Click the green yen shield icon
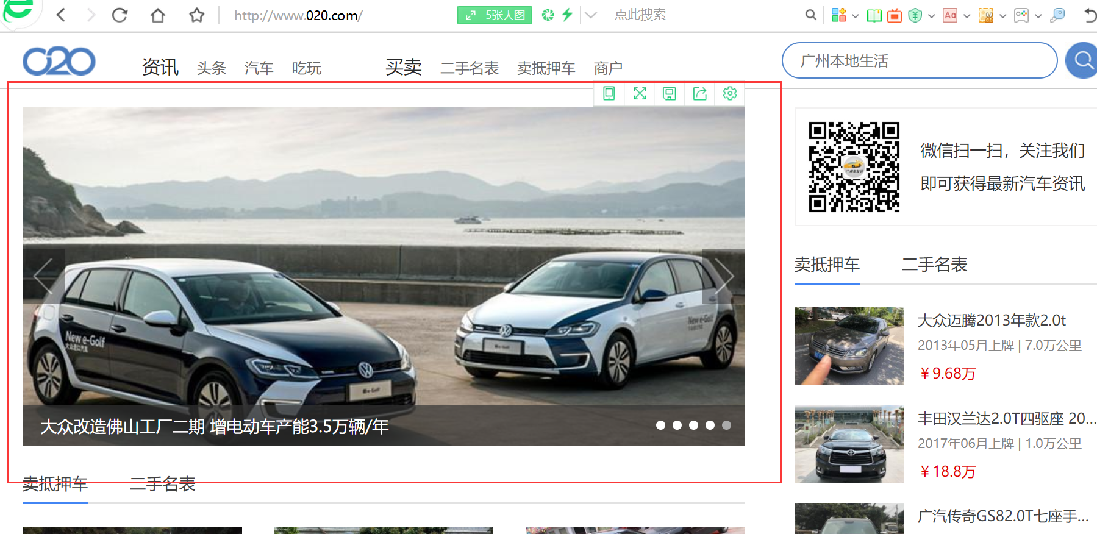The image size is (1097, 534). 915,15
